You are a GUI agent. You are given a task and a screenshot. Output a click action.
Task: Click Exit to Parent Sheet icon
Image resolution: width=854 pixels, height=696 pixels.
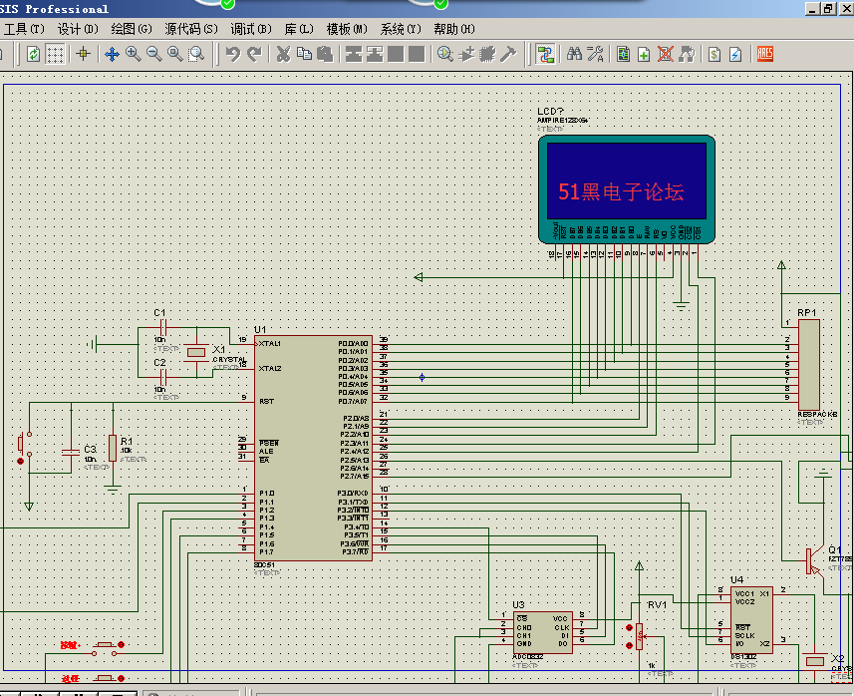pos(687,54)
